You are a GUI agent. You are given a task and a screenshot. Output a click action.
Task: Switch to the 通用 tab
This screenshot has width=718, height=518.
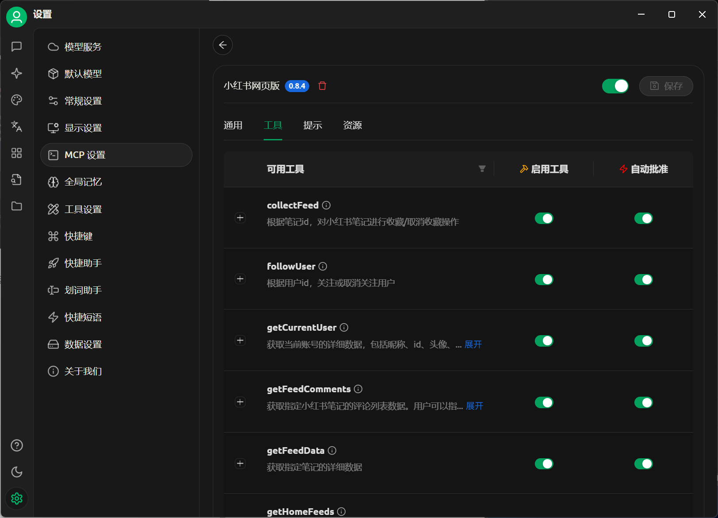pos(233,125)
